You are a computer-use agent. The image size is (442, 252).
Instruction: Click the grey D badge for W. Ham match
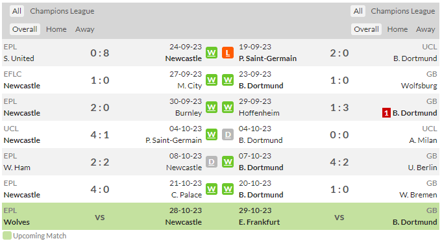[212, 162]
